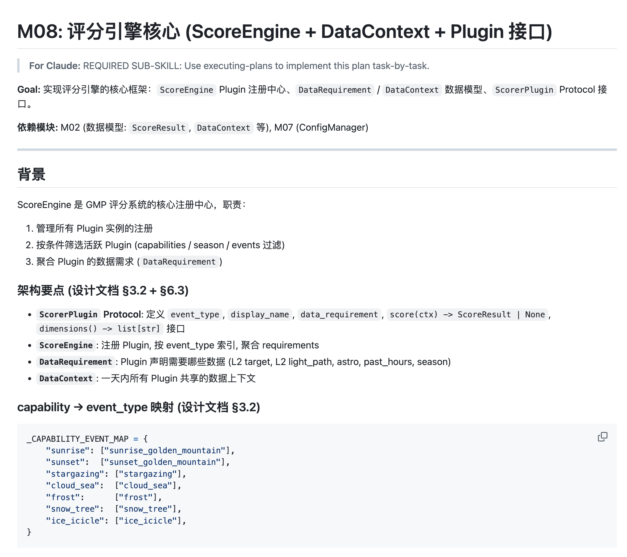Image resolution: width=627 pixels, height=557 pixels.
Task: Click the ScoreResult code tag in dependencies
Action: pyautogui.click(x=159, y=128)
